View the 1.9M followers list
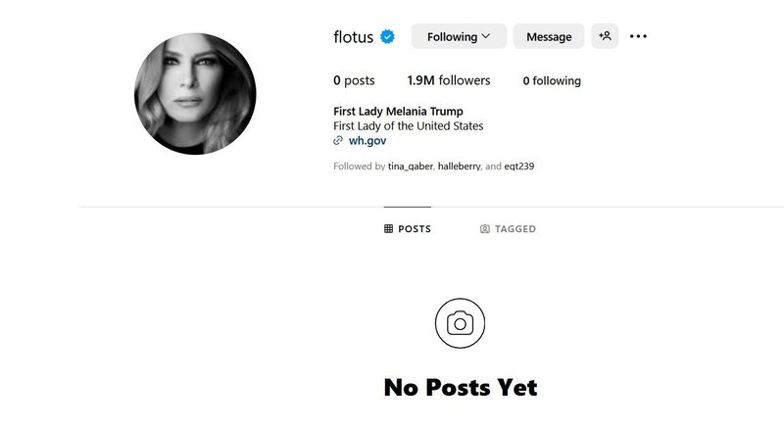Viewport: 784px width, 428px height. coord(449,80)
